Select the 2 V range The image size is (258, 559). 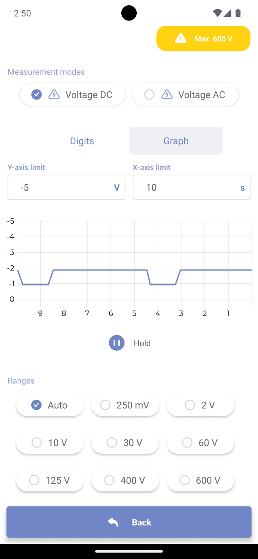pos(200,405)
